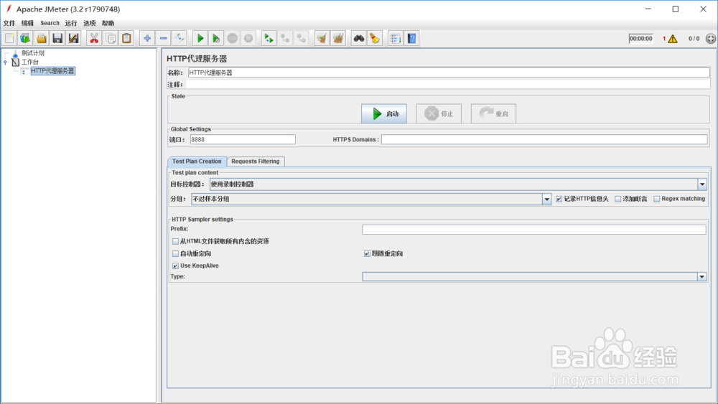Toggle the Use KeepAlive checkbox

(175, 266)
